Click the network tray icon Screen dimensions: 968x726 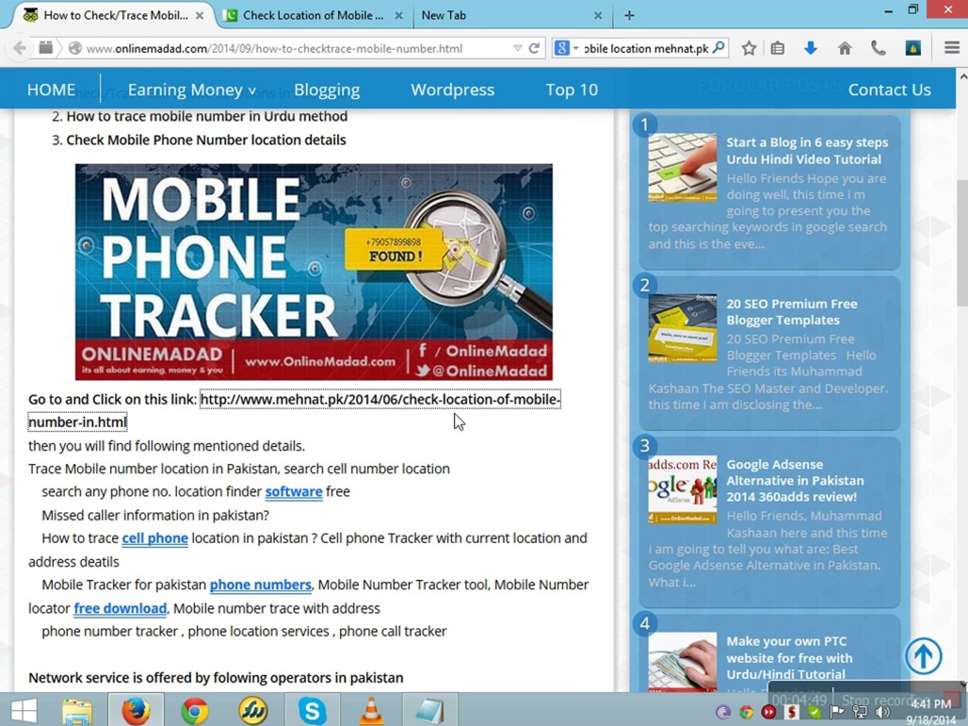(860, 711)
